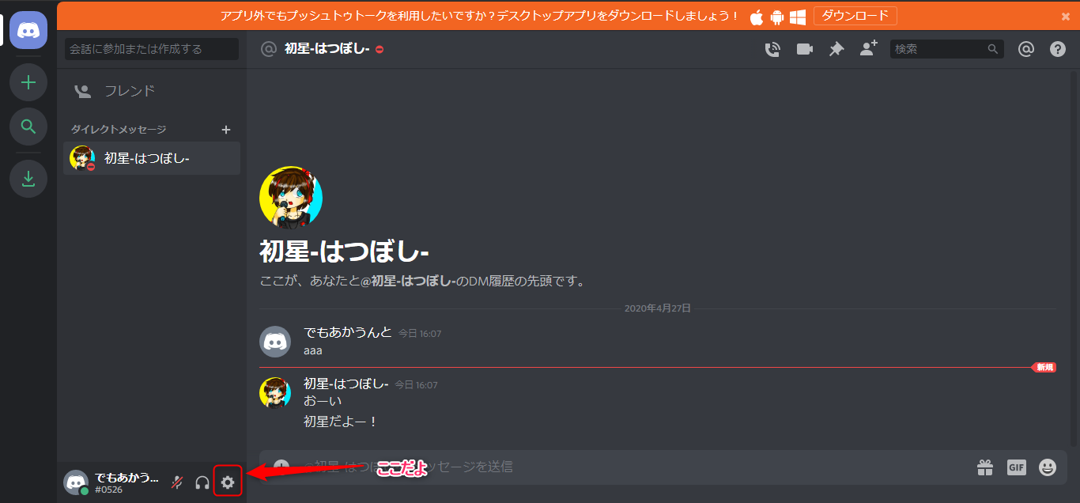Click the Android download icon in banner
The height and width of the screenshot is (503, 1080).
[x=776, y=17]
